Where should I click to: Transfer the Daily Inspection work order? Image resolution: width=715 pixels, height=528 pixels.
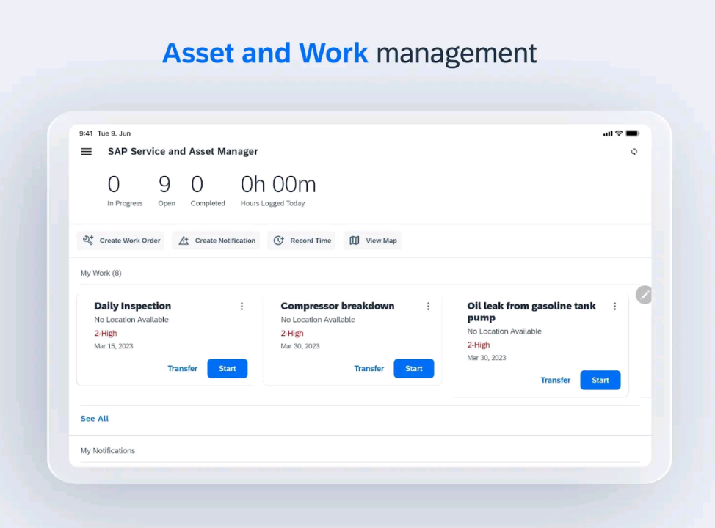(182, 369)
